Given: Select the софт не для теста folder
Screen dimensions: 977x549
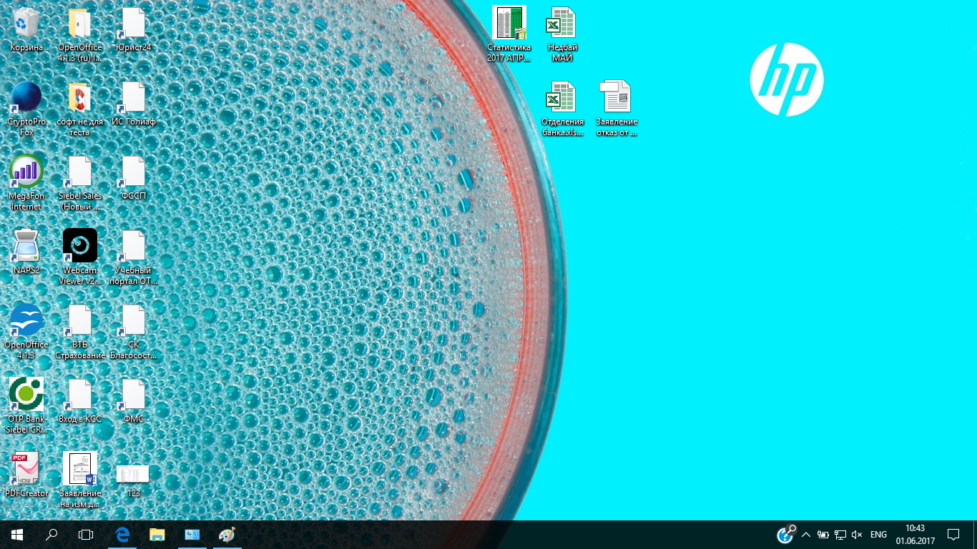Looking at the screenshot, I should (80, 98).
